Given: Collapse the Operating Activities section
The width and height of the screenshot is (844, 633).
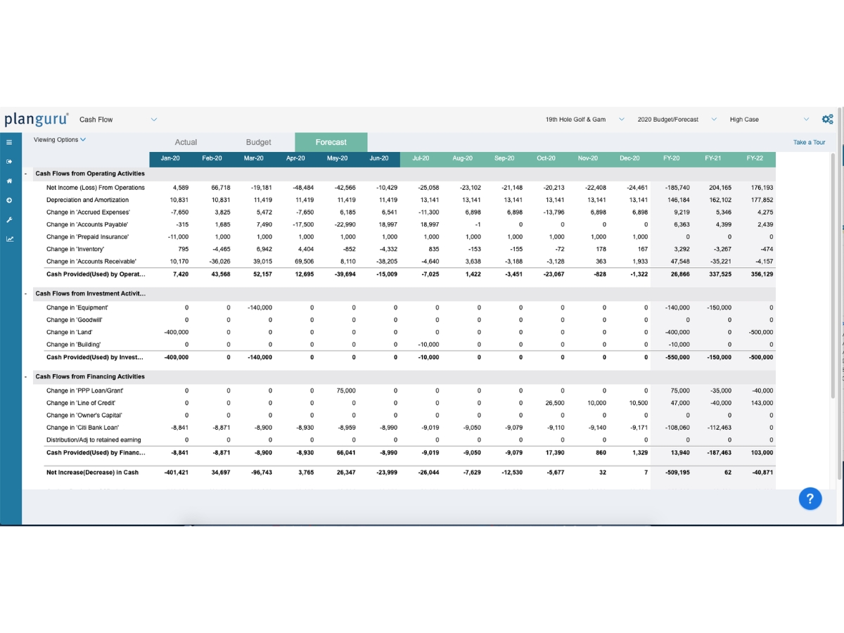Looking at the screenshot, I should 26,173.
